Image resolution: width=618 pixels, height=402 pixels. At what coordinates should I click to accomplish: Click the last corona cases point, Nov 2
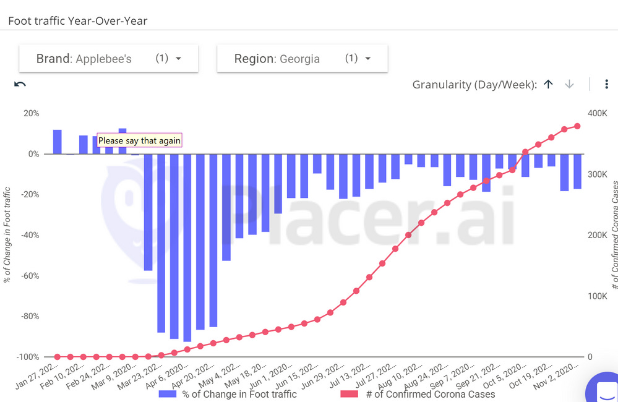point(577,126)
